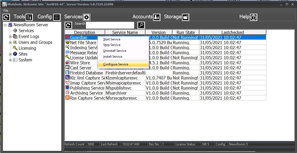Click the License Update key icon
This screenshot has width=297, height=153.
(x=68, y=57)
